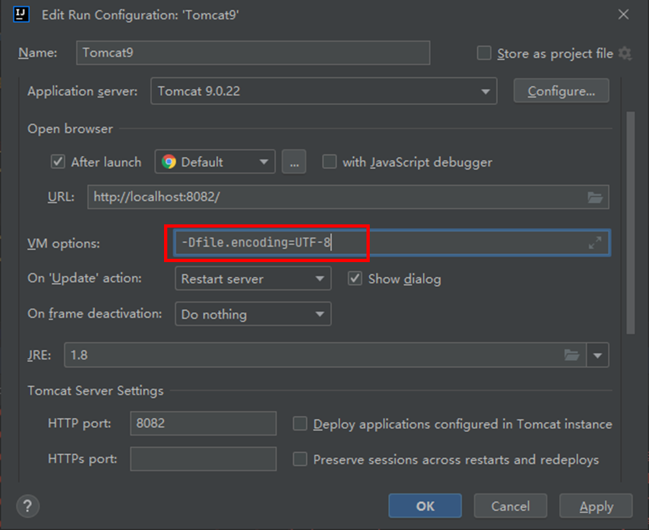The height and width of the screenshot is (530, 649).
Task: Expand VM options field with arrows icon
Action: 595,243
